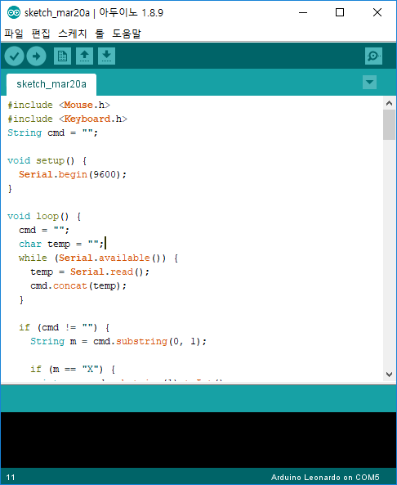Maximize the Arduino window
The image size is (397, 485).
click(x=340, y=12)
